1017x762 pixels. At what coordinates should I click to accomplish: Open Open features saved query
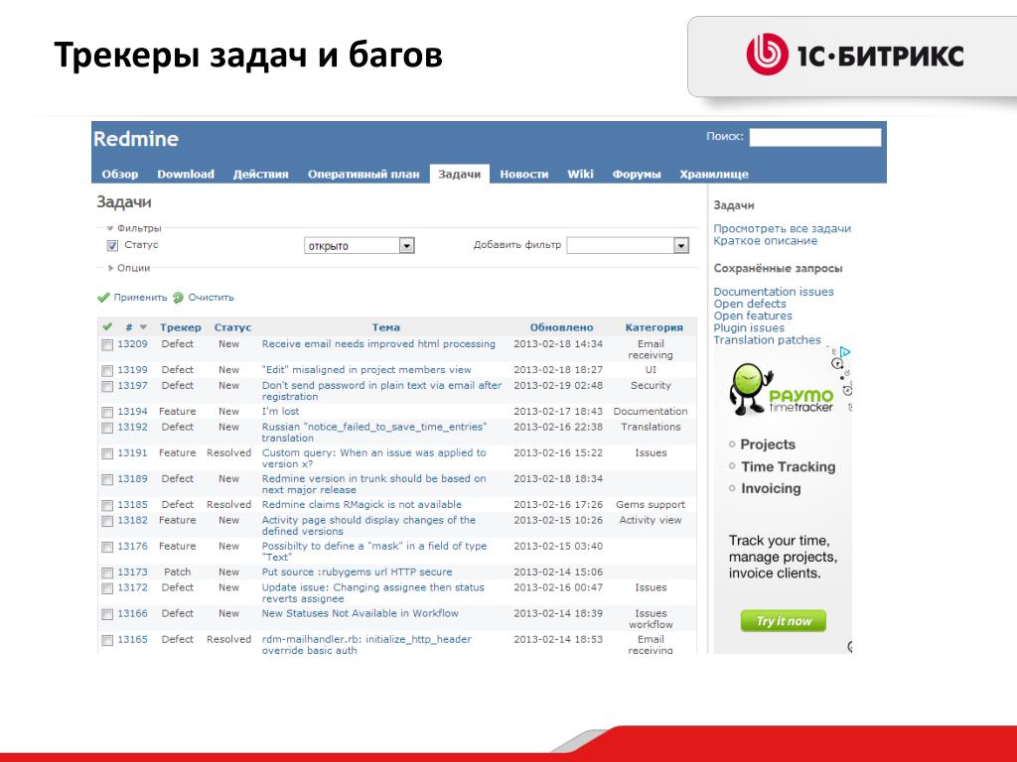[x=753, y=316]
